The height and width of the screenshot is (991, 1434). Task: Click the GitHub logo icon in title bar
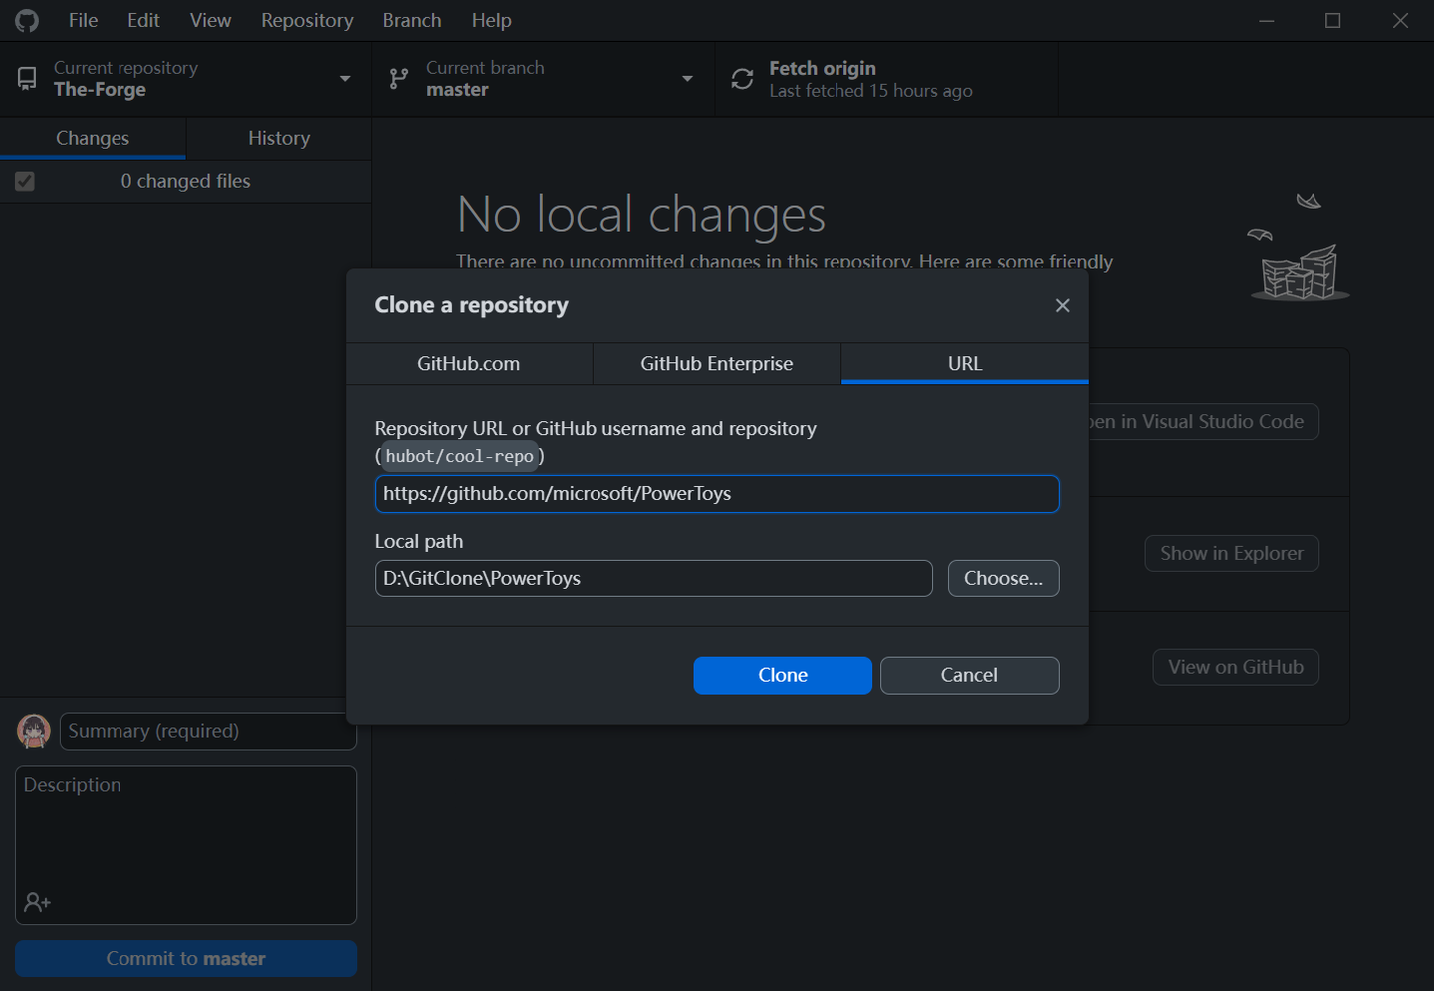pyautogui.click(x=27, y=20)
